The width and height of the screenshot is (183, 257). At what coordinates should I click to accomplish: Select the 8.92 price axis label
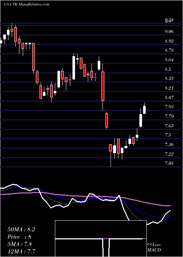click(x=169, y=41)
